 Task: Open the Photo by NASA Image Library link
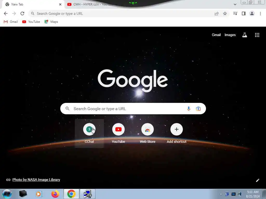[36, 180]
